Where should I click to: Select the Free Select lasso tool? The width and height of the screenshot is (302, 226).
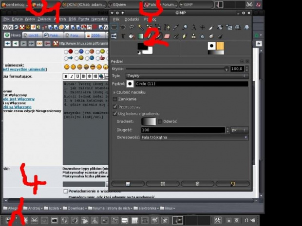click(132, 27)
